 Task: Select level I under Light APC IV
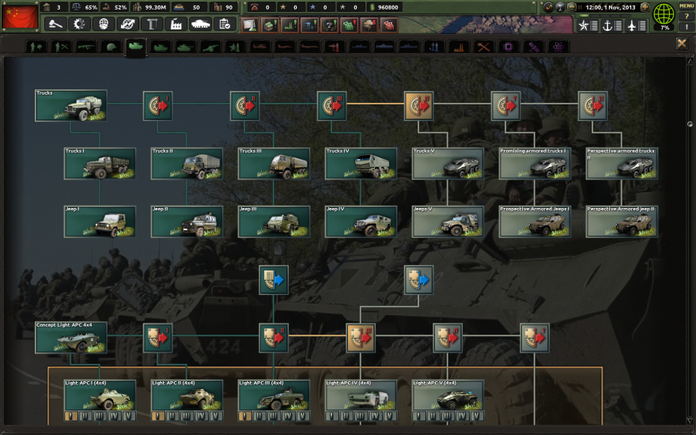(x=331, y=416)
